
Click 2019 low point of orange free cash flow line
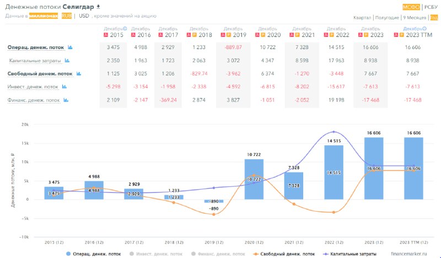coord(214,214)
